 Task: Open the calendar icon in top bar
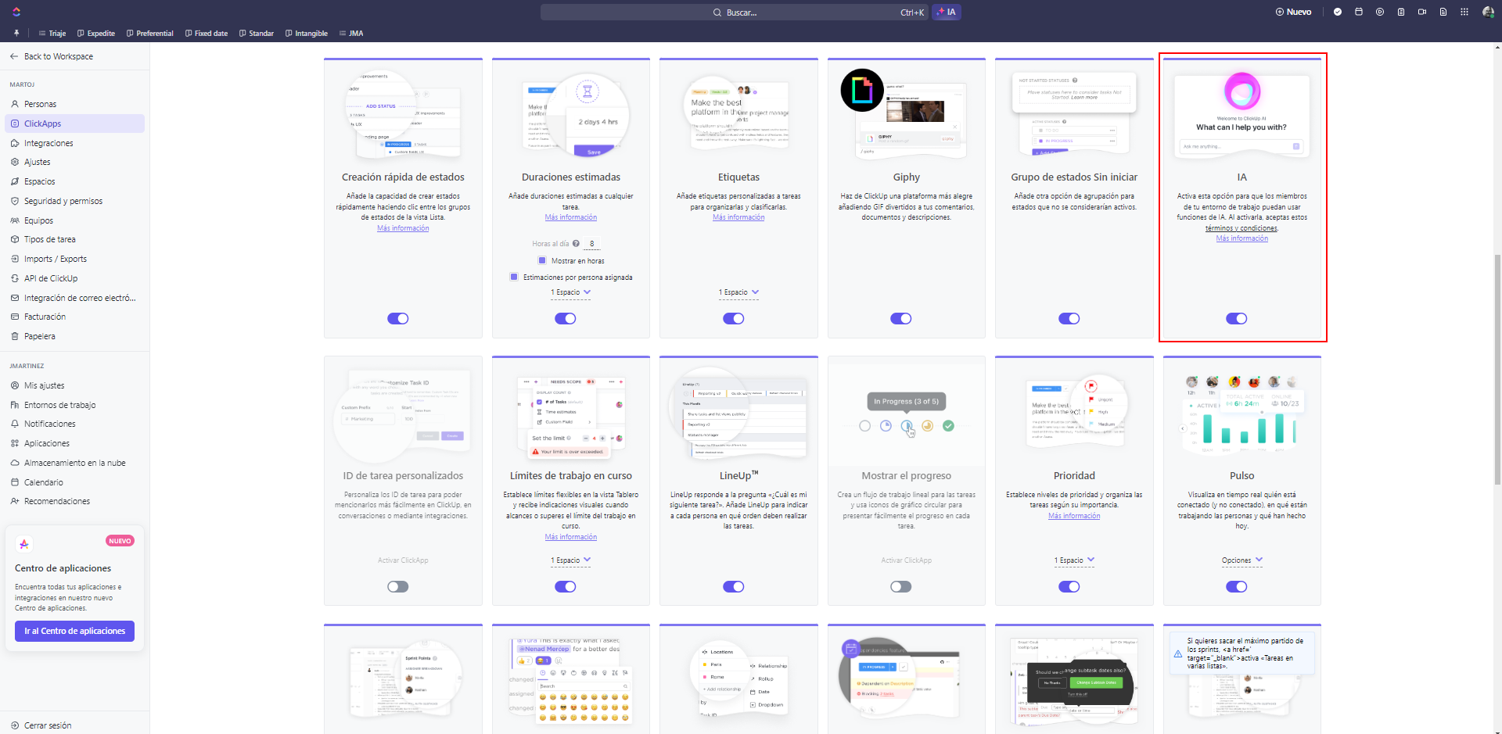[x=1359, y=12]
